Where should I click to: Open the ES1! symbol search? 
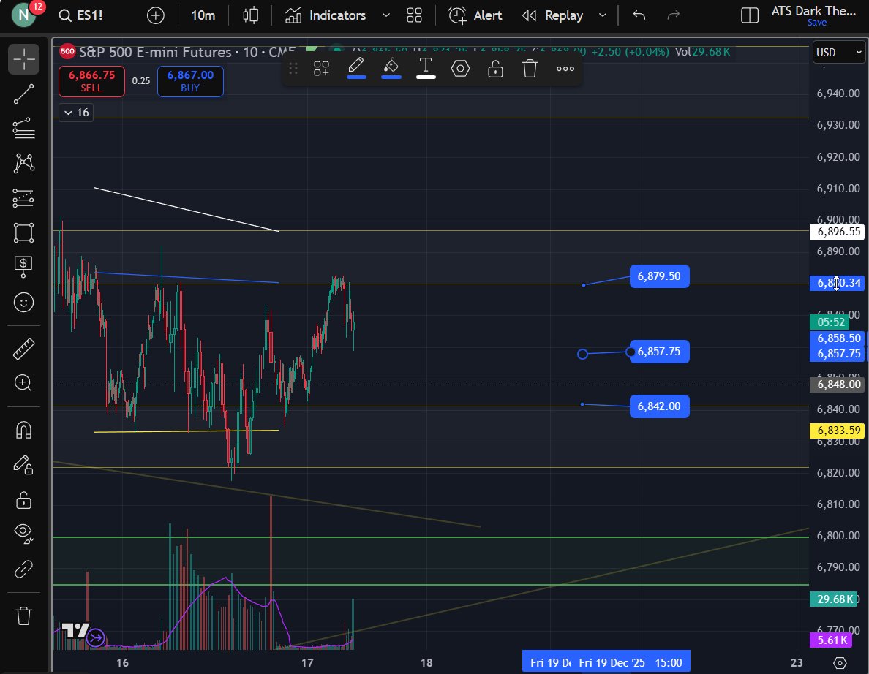(81, 15)
